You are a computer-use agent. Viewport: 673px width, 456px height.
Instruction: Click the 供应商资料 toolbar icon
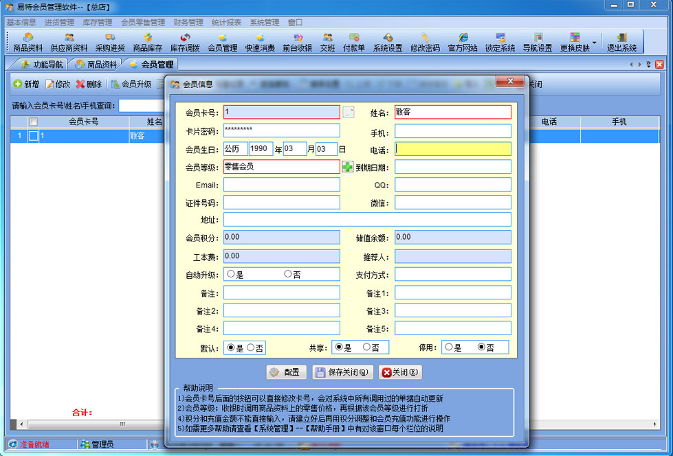69,42
